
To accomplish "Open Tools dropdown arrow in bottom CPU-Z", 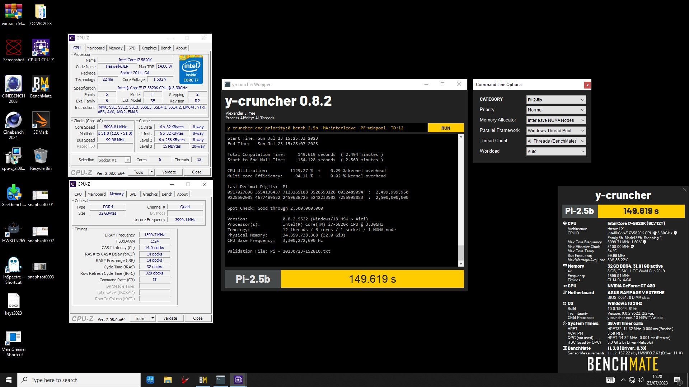I will pos(153,318).
